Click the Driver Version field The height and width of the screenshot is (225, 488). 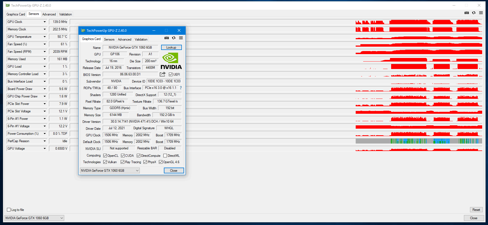pyautogui.click(x=142, y=121)
